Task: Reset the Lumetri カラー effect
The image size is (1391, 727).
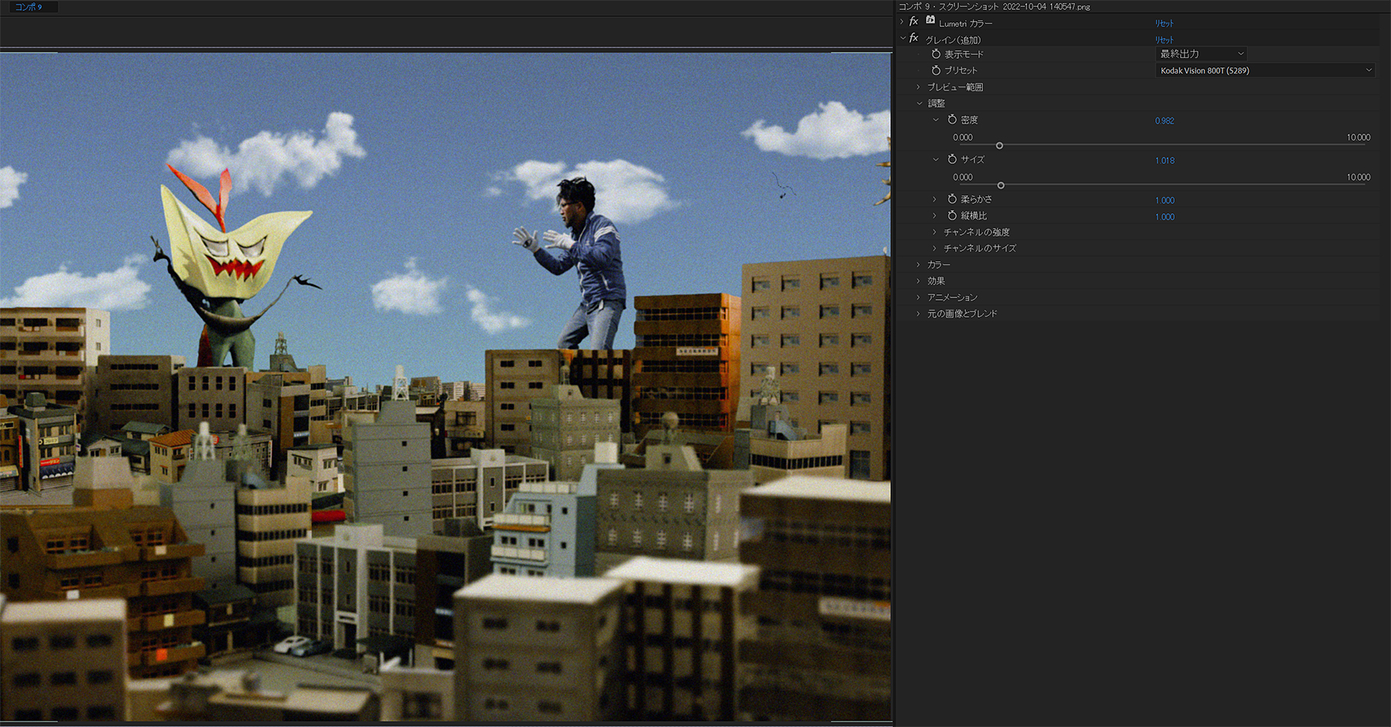Action: point(1164,24)
